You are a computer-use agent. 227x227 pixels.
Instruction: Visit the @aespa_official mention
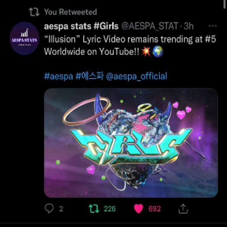[137, 76]
